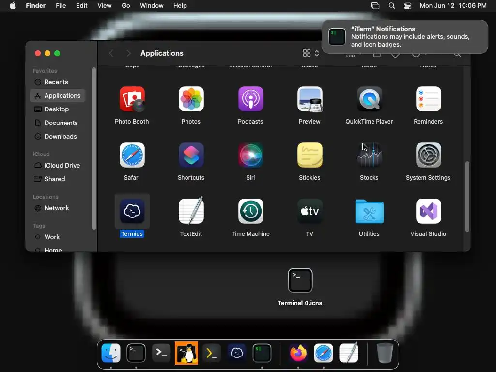Open Documents from sidebar
The height and width of the screenshot is (372, 496).
pyautogui.click(x=58, y=123)
